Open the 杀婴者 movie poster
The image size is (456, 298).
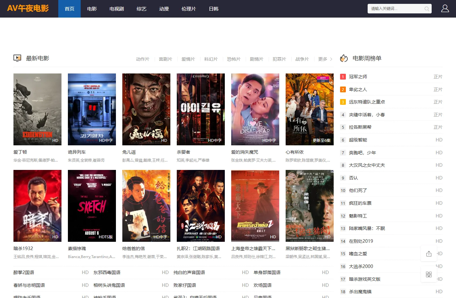(x=201, y=109)
